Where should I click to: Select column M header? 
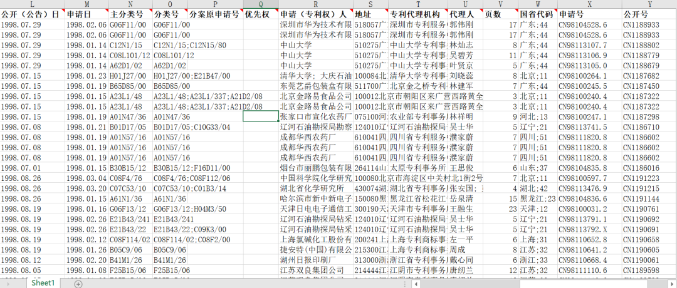[87, 4]
